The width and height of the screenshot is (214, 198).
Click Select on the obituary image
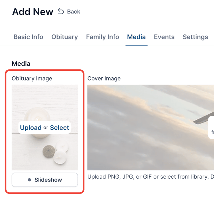[59, 128]
